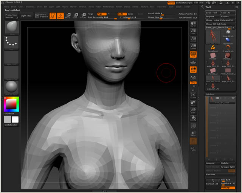This screenshot has height=193, width=242.
Task: Click the Save As button
Action: point(228,12)
